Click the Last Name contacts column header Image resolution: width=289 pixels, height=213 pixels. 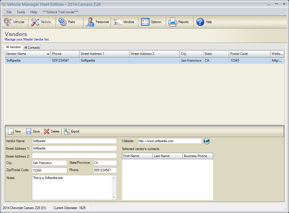tap(168, 156)
